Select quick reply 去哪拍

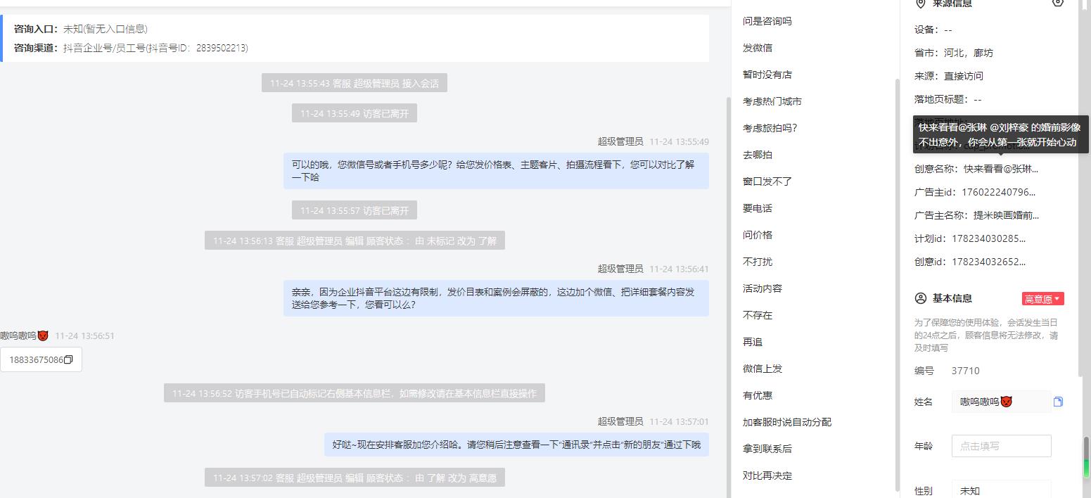pos(758,155)
